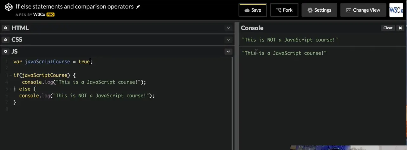The image size is (407, 150).
Task: Save the pen
Action: tap(253, 10)
